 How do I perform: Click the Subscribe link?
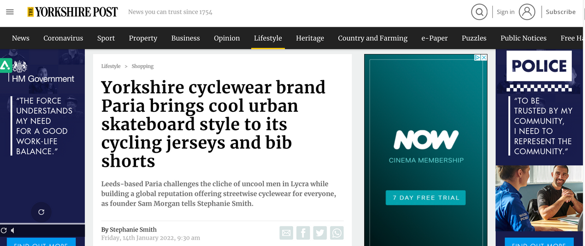[561, 12]
